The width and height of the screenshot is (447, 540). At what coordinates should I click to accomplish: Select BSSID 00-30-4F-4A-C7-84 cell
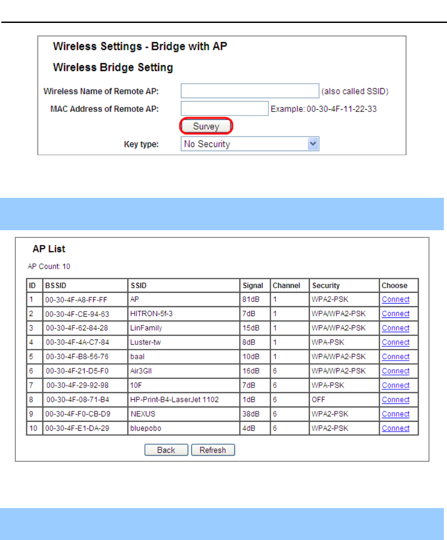(x=85, y=342)
